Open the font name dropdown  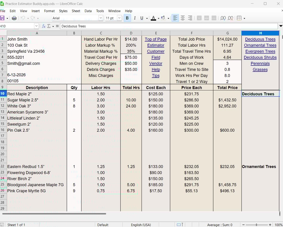(101, 18)
